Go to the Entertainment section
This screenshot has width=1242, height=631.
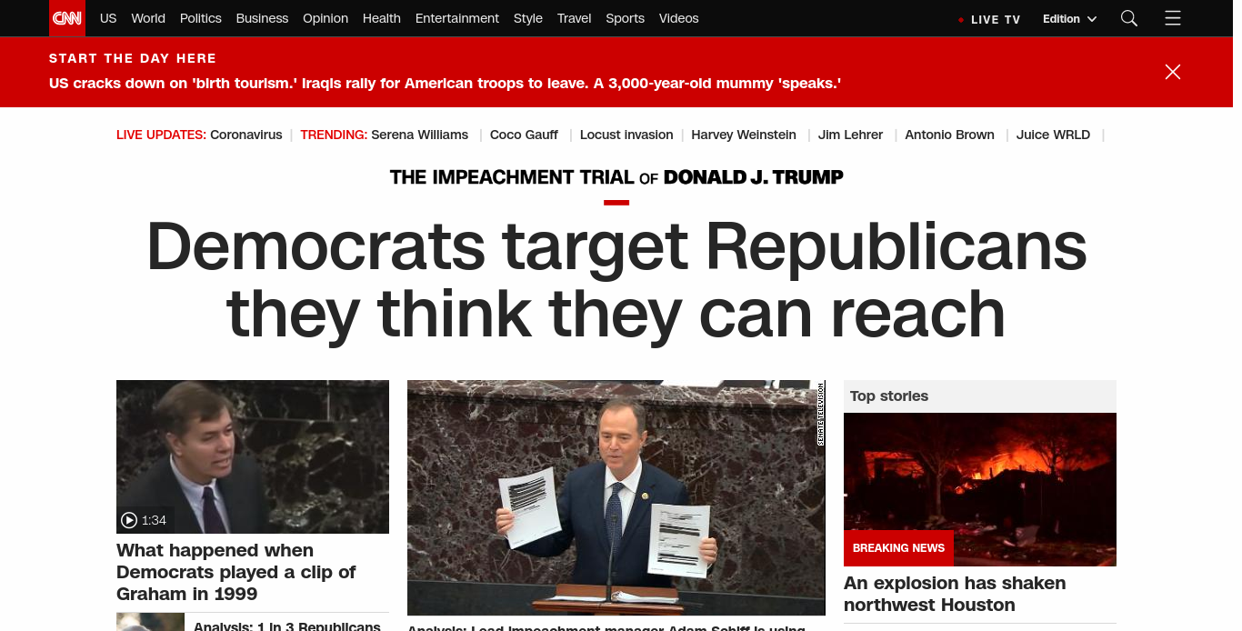click(457, 18)
